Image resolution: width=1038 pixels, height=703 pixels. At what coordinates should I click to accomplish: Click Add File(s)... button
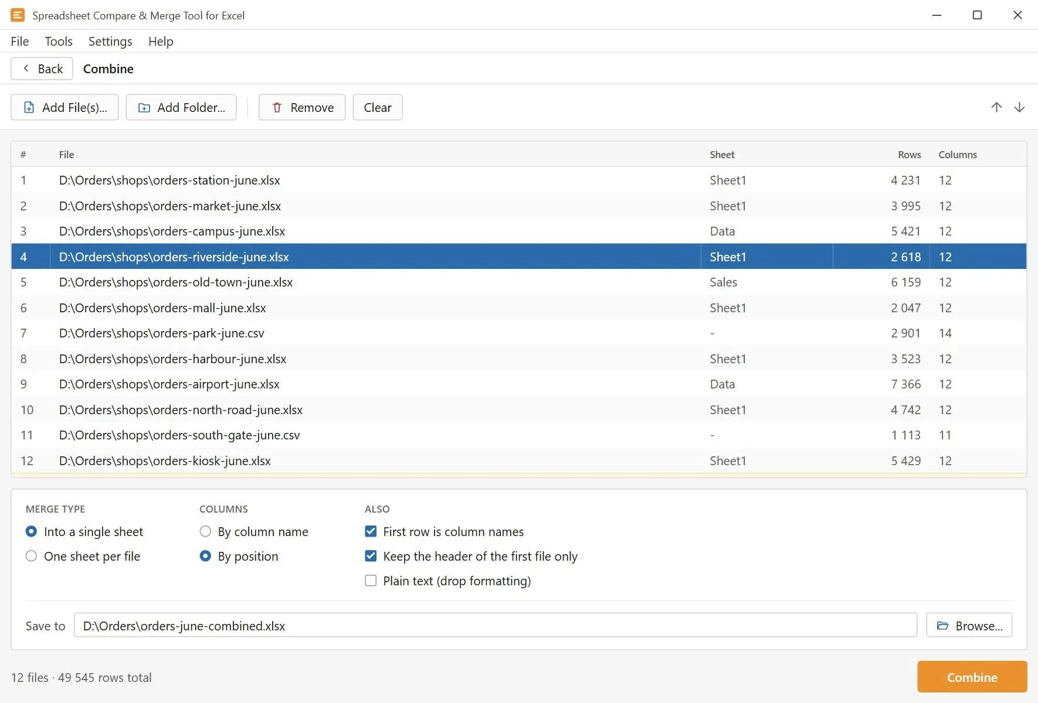(65, 107)
